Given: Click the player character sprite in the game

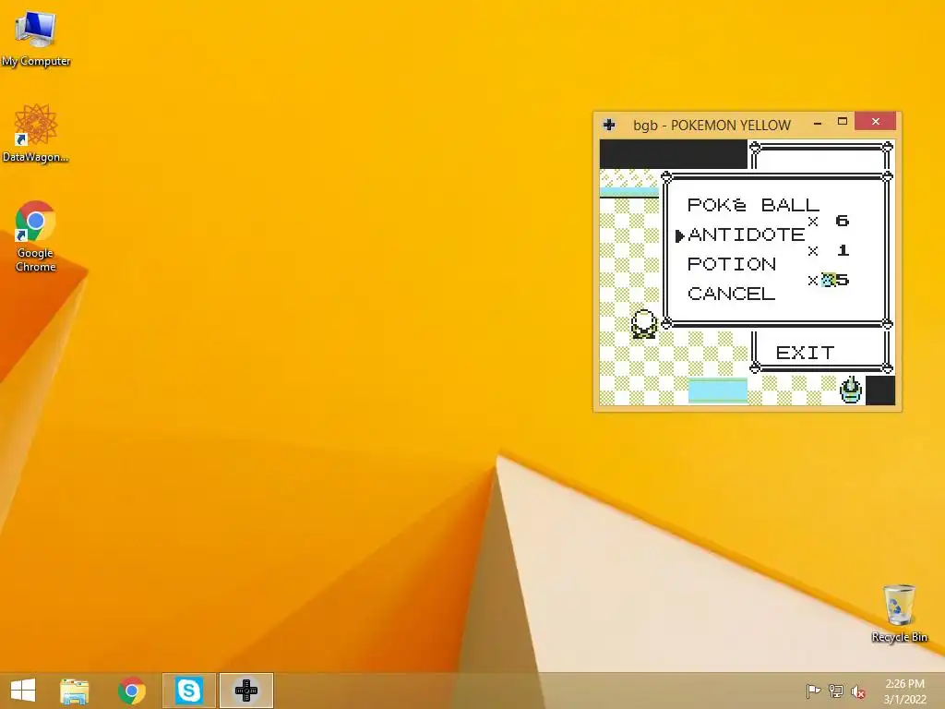Looking at the screenshot, I should point(643,324).
